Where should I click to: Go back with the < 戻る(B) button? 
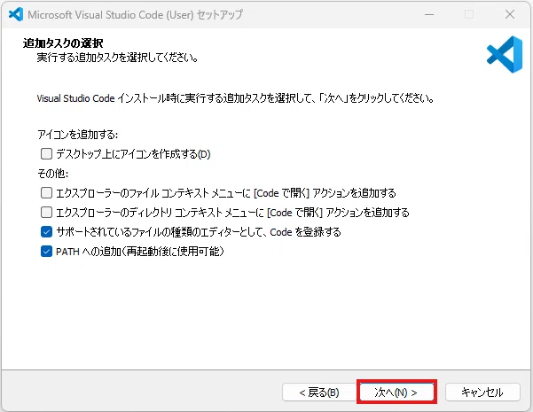[x=319, y=393]
